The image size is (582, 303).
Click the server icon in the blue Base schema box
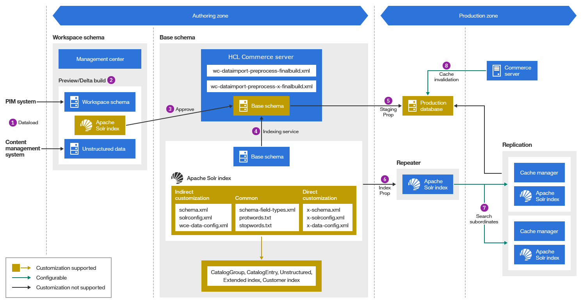pyautogui.click(x=244, y=157)
